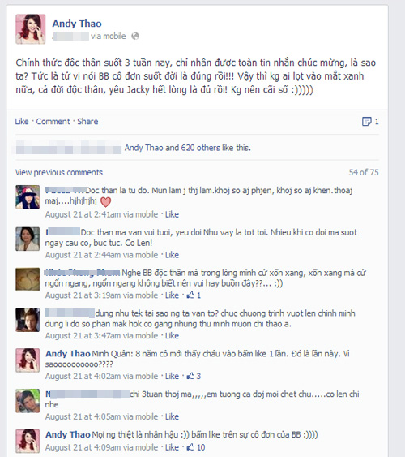This screenshot has height=457, width=405.
Task: Open 'Andy Thao and 620 others' likes list
Action: [x=188, y=148]
